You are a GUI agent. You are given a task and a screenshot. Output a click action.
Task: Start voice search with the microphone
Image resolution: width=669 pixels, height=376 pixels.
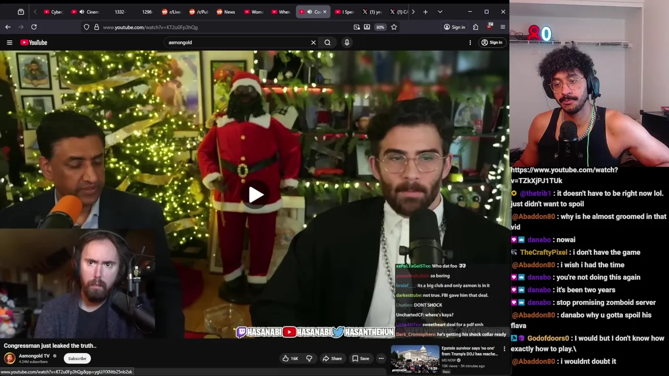[347, 42]
